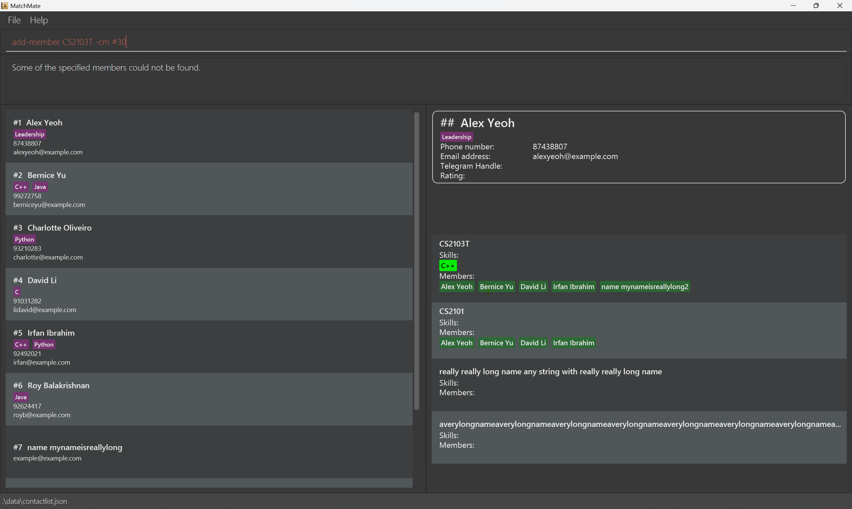Open the Help menu
Viewport: 852px width, 509px height.
pos(39,20)
